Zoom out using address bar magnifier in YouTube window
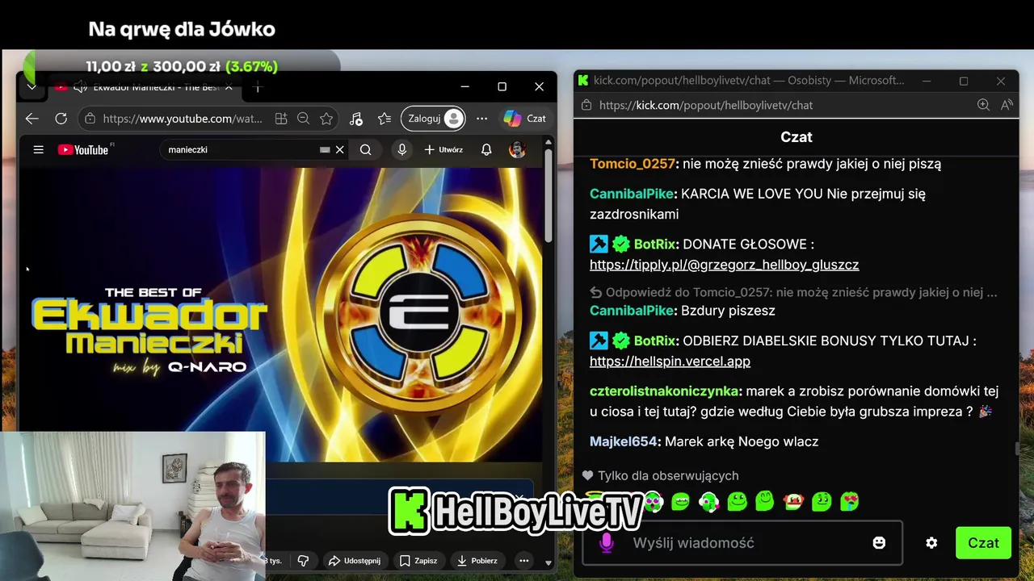 [303, 119]
